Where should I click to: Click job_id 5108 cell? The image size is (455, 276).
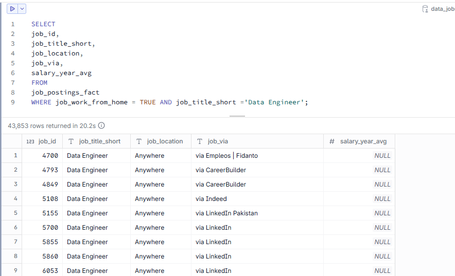42,199
